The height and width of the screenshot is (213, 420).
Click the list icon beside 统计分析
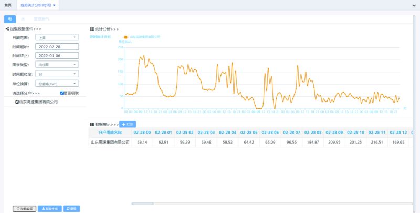[x=92, y=29]
